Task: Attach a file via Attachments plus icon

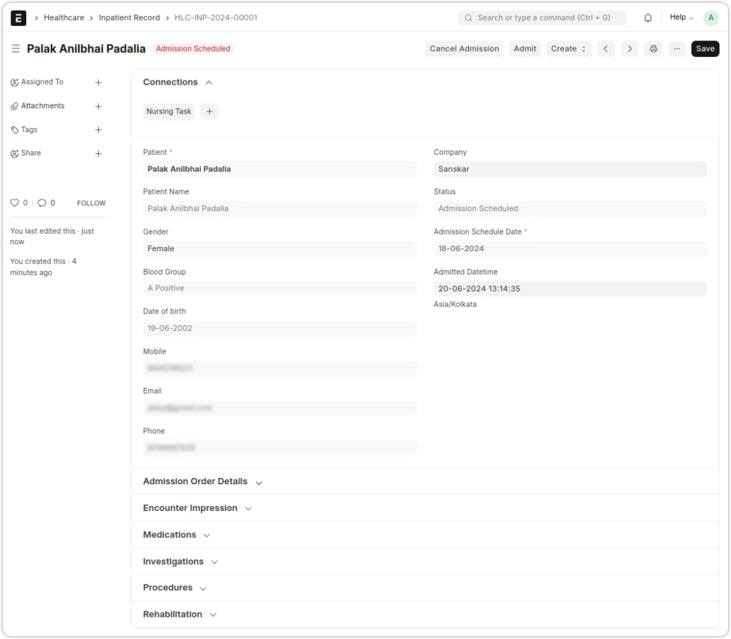Action: pos(98,106)
